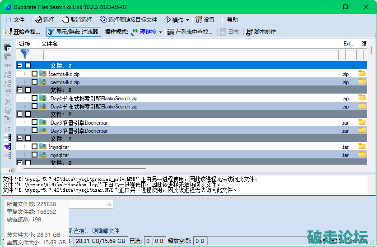Click the LZ compression icon in left sidebar

[8, 129]
